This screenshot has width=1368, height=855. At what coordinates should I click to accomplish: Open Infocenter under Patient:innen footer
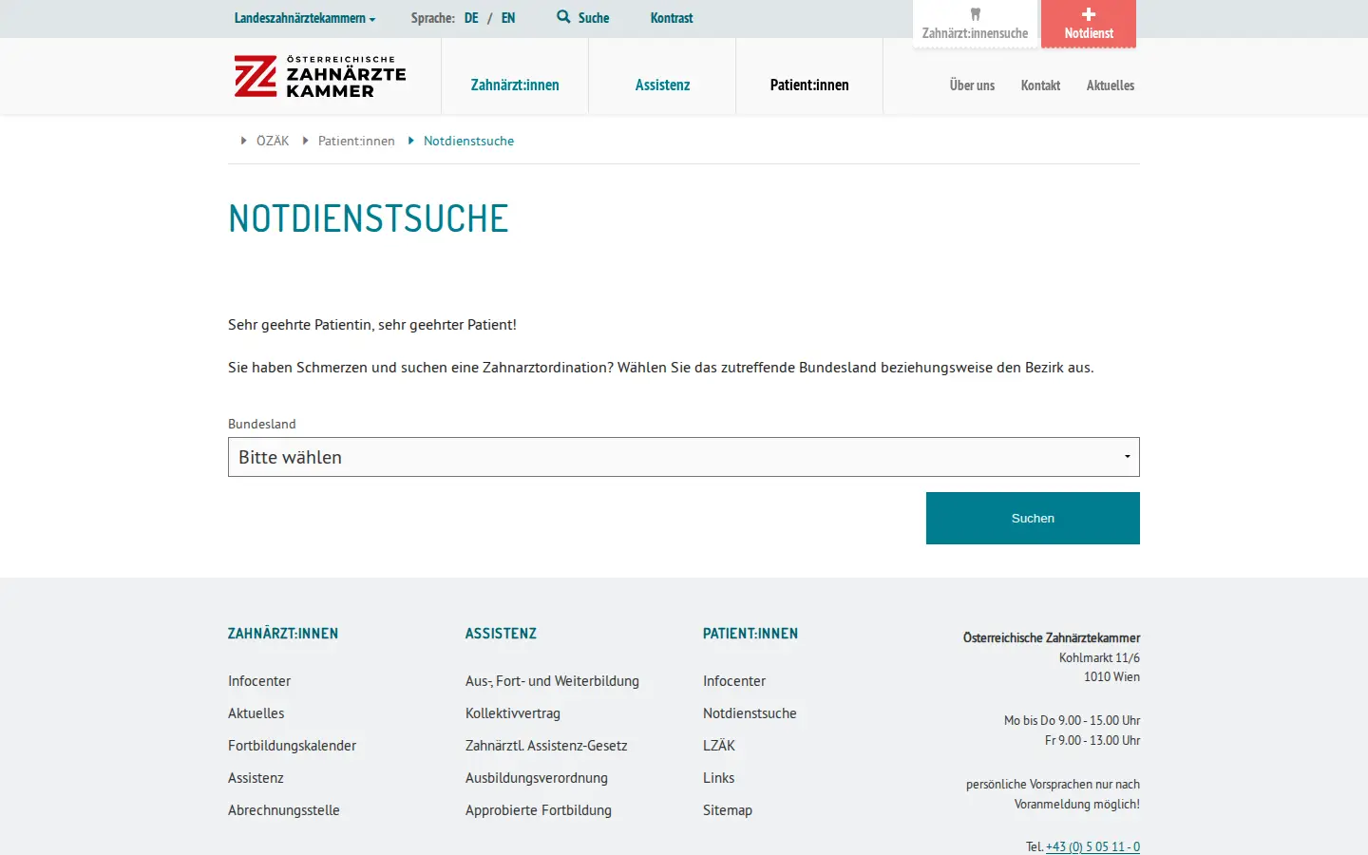point(734,681)
